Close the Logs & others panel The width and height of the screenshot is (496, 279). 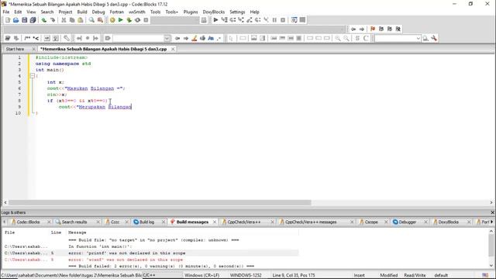coord(492,212)
